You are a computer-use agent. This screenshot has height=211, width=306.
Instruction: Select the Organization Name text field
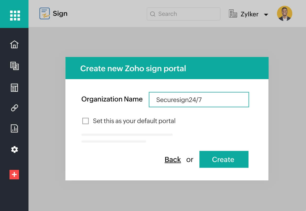[x=199, y=99]
